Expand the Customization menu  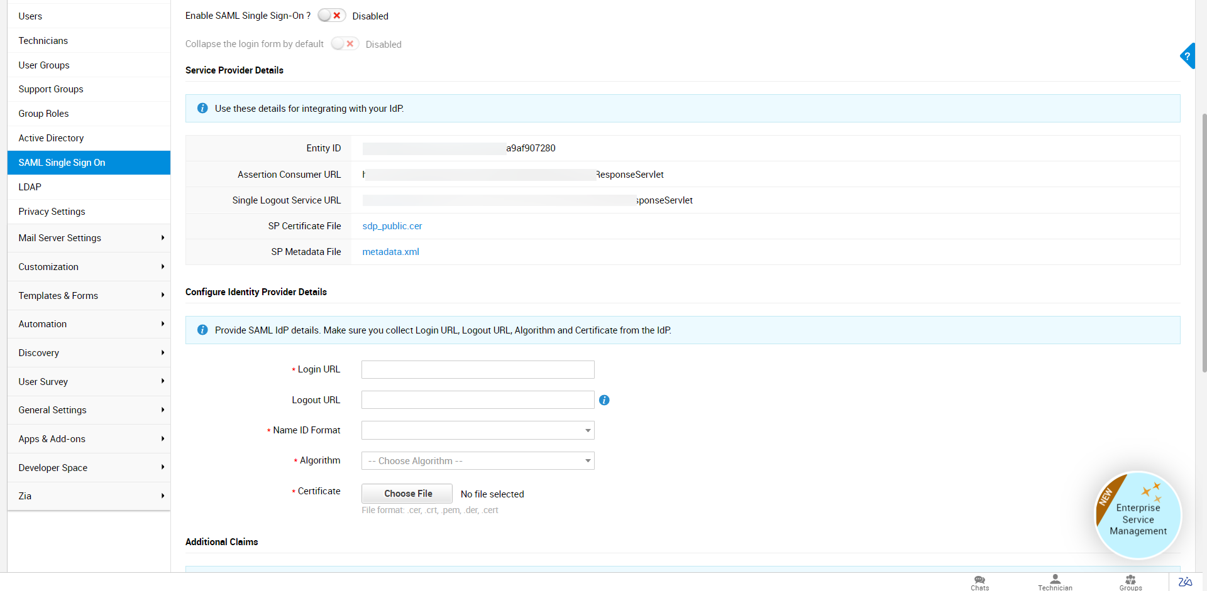(x=89, y=267)
